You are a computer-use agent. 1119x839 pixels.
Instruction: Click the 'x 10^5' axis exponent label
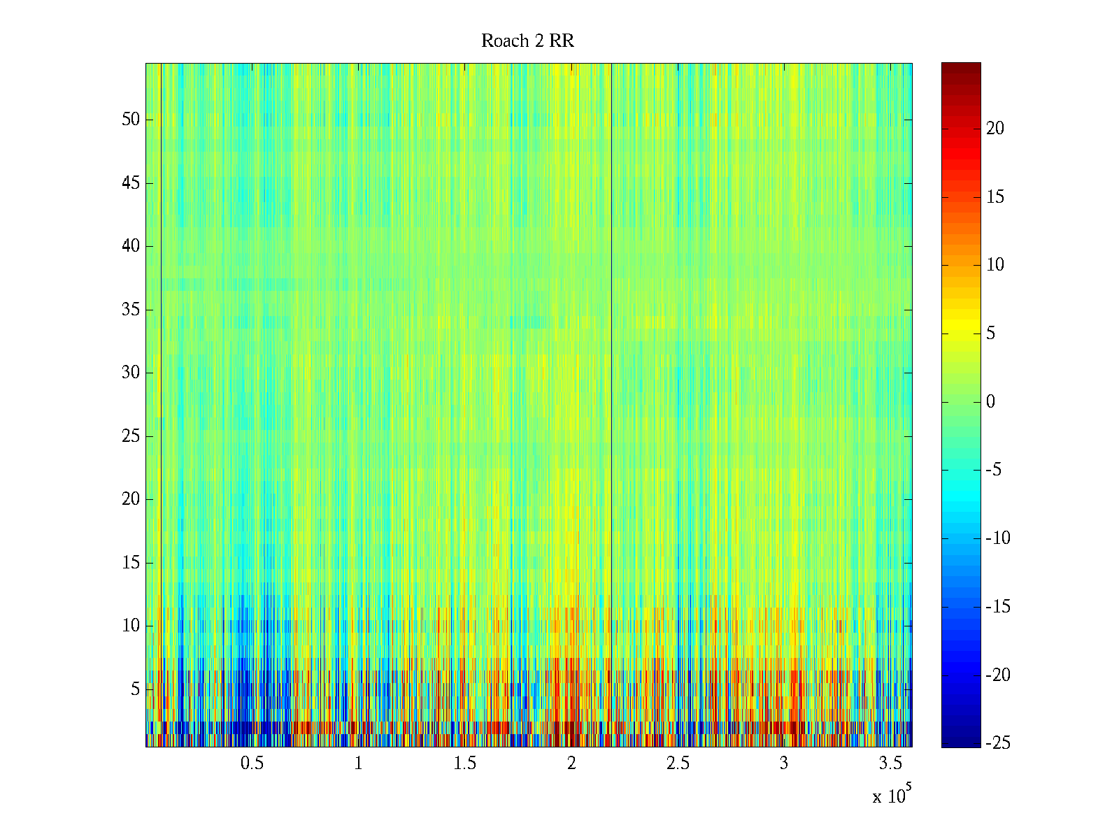[892, 795]
